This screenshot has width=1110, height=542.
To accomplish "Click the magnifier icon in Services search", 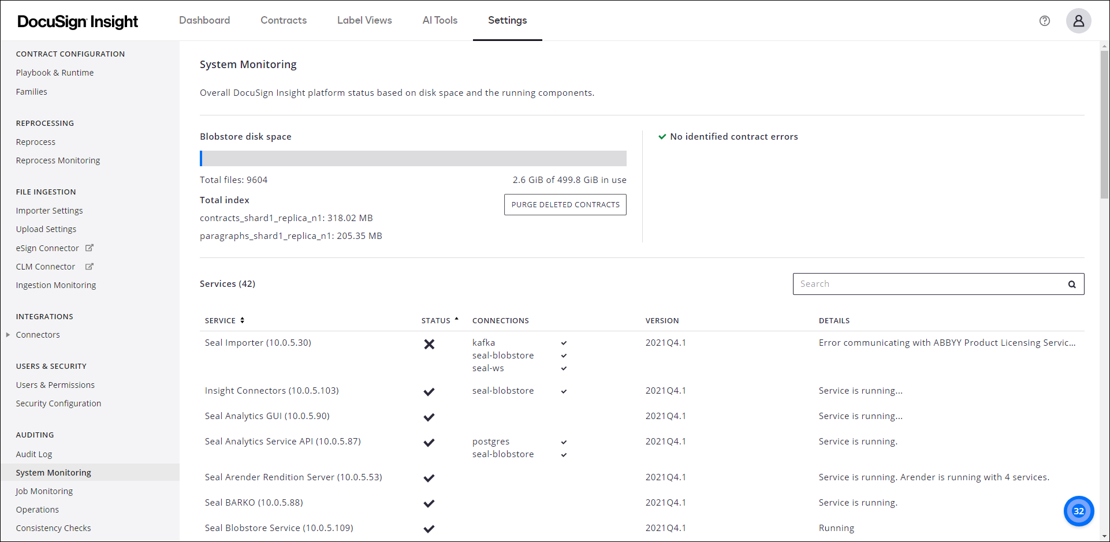I will coord(1072,283).
